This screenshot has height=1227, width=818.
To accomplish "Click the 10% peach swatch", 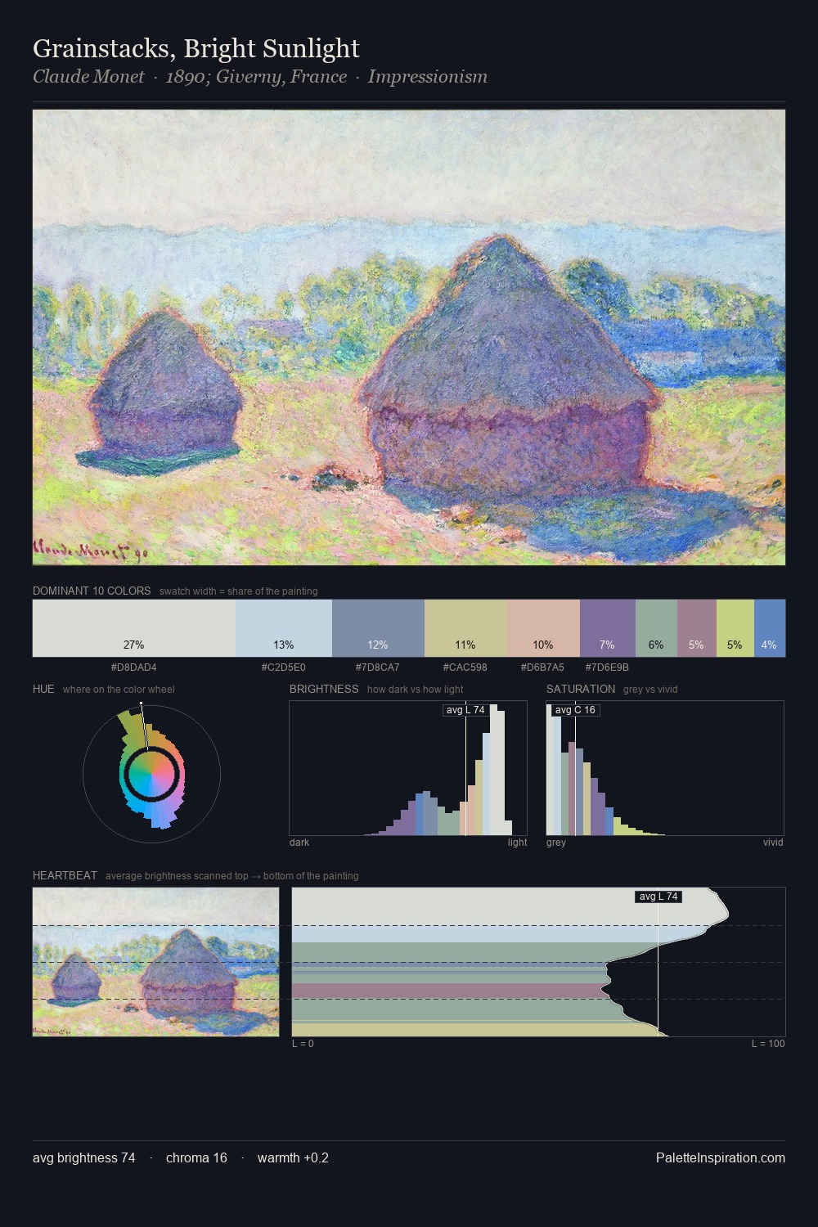I will (x=543, y=628).
